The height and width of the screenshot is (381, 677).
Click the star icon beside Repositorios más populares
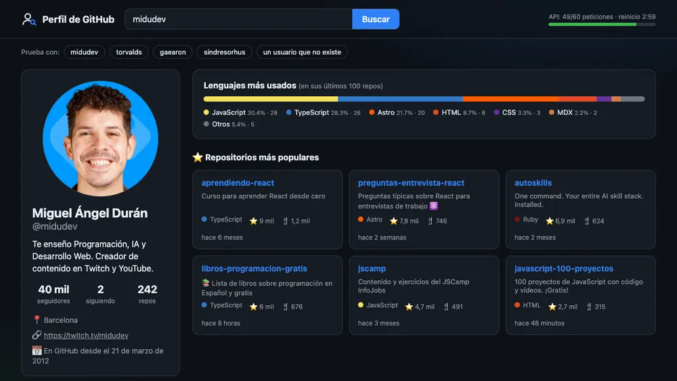[198, 158]
